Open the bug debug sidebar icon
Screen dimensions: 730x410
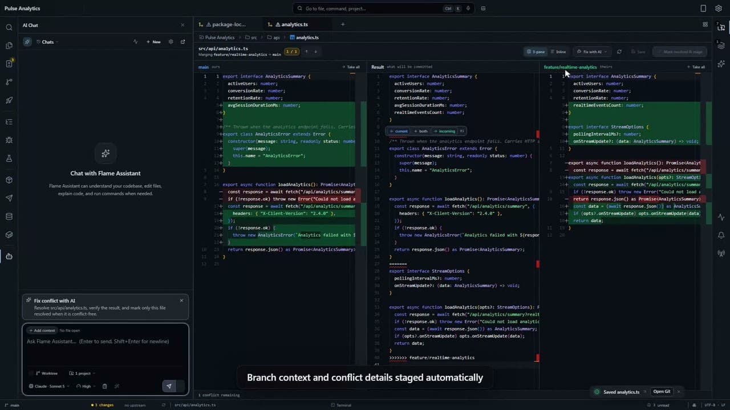point(9,140)
